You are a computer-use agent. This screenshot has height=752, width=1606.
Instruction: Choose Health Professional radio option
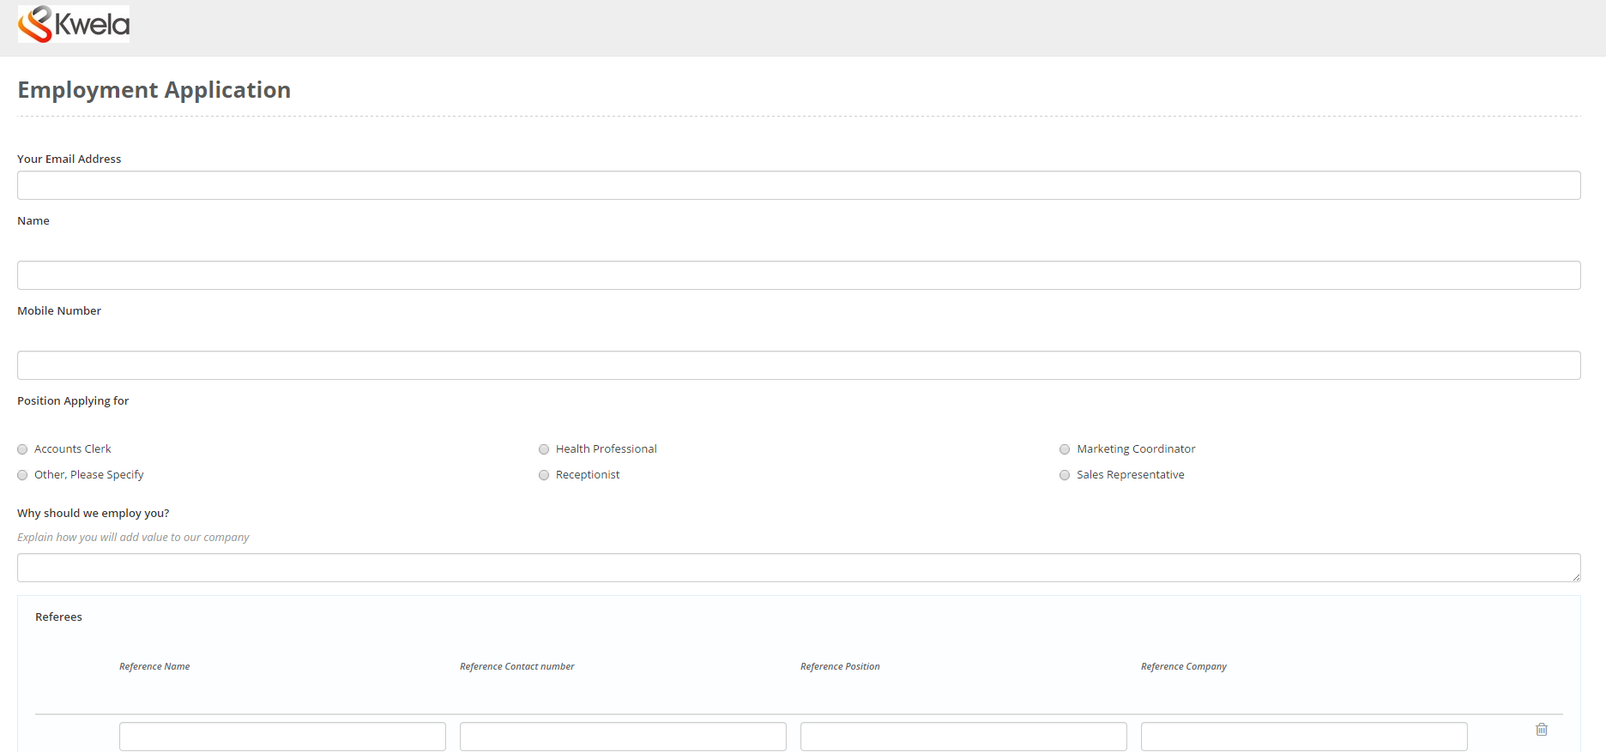pos(544,449)
